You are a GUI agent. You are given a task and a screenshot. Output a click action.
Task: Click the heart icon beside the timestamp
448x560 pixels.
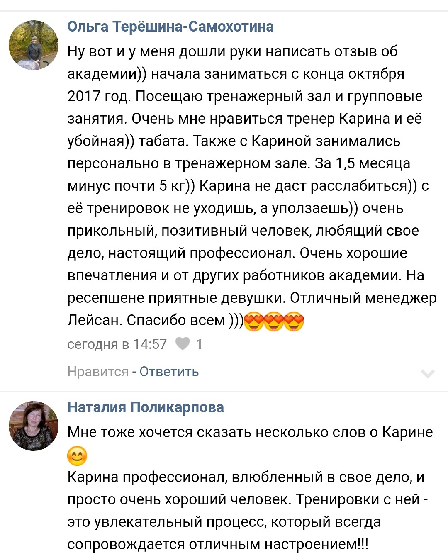pos(183,344)
